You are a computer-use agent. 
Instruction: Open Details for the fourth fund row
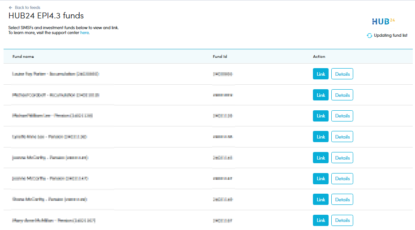pyautogui.click(x=342, y=136)
